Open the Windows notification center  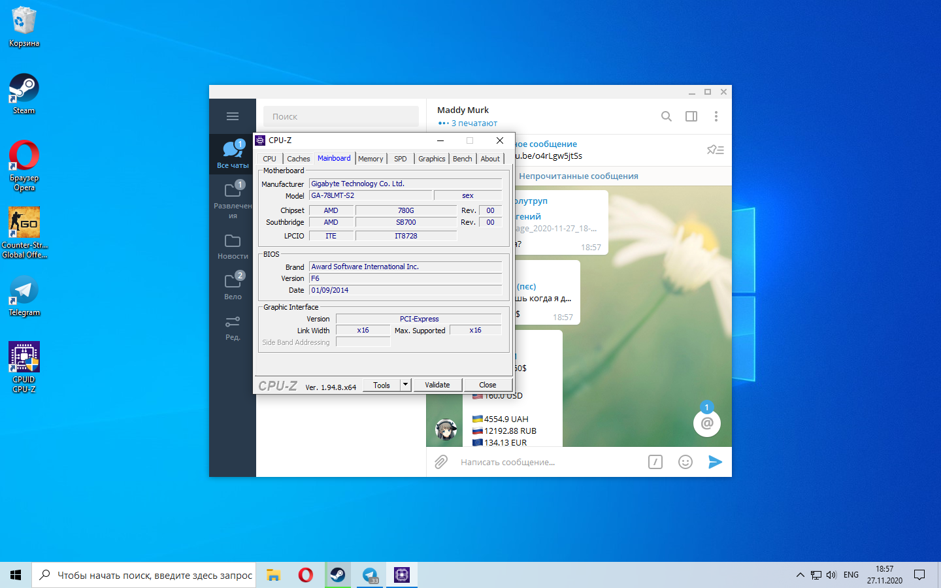tap(919, 575)
